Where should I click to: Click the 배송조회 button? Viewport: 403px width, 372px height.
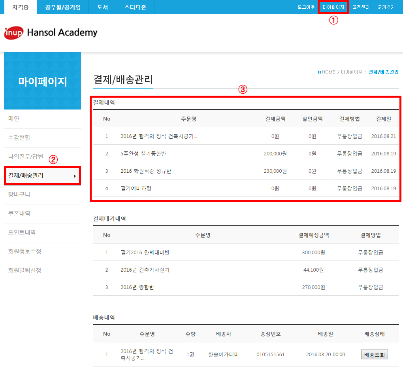pyautogui.click(x=374, y=355)
